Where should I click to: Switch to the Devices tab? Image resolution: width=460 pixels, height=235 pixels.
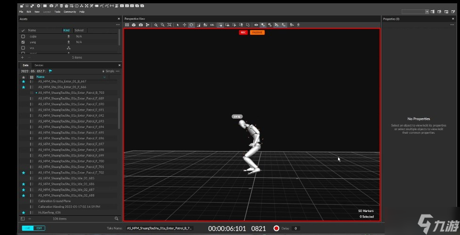pyautogui.click(x=39, y=65)
